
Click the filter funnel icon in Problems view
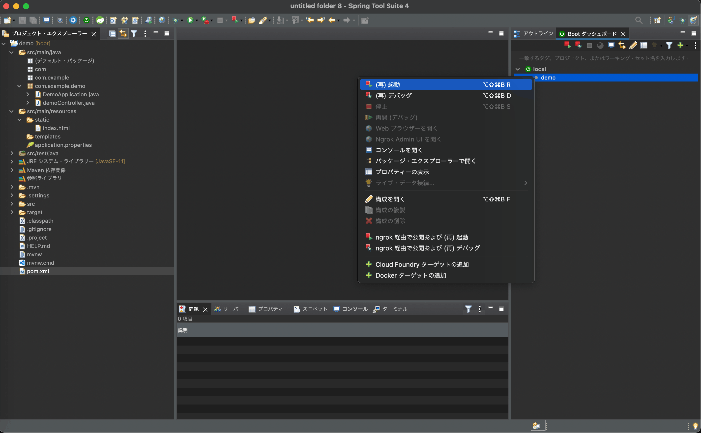(468, 309)
